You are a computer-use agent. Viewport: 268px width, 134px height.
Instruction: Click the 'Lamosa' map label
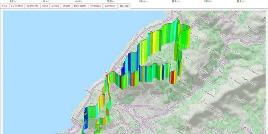pos(88,91)
